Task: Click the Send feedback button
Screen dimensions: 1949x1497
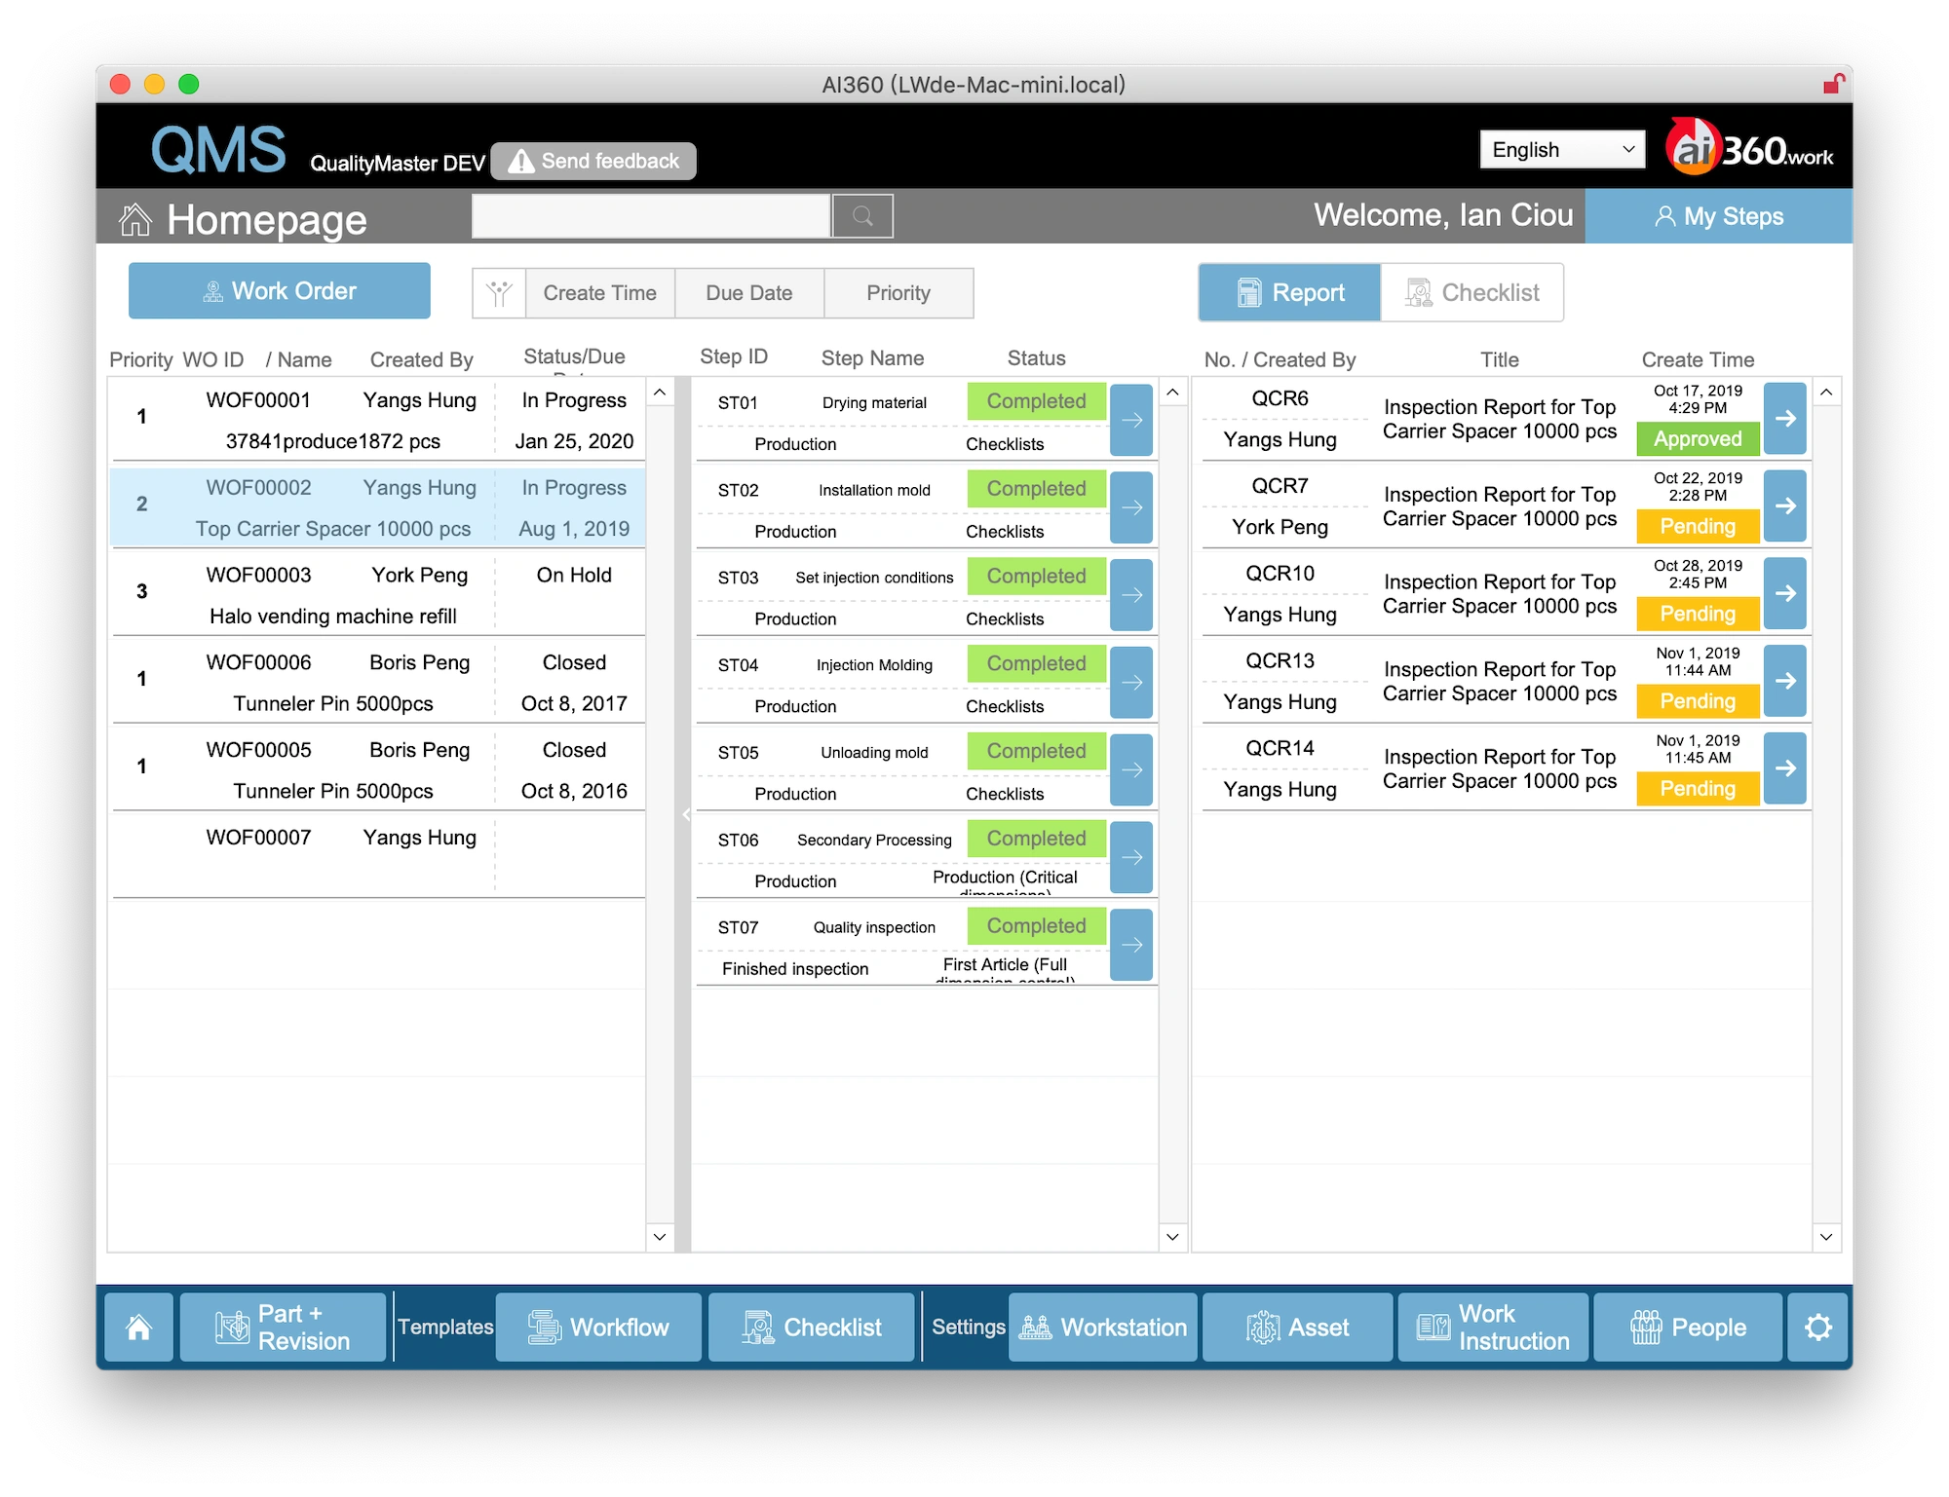Action: (593, 161)
